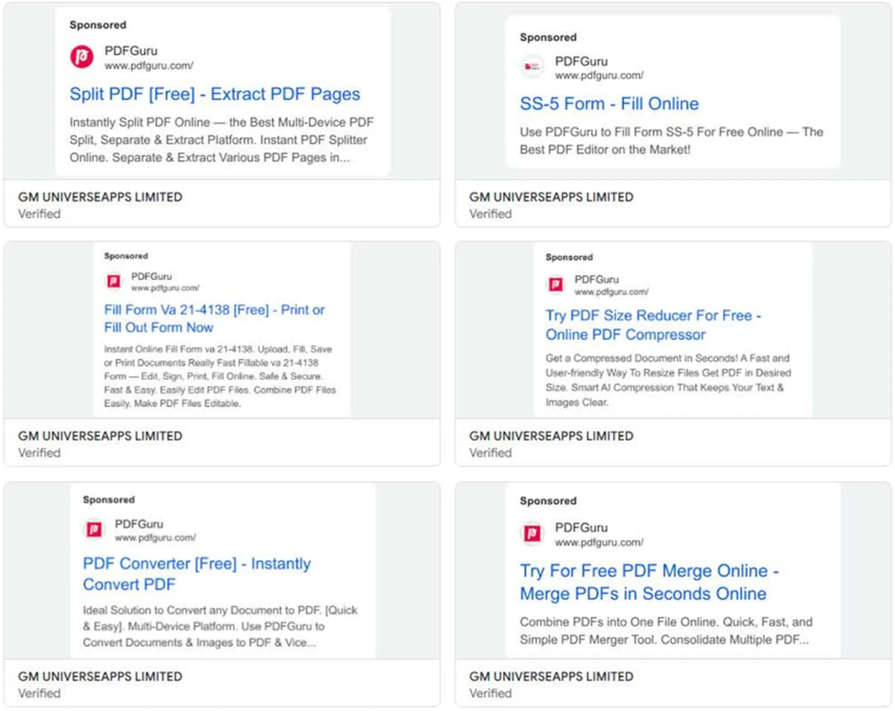Select the PDFGuru name in the Form Va 21-4138 ad
This screenshot has width=895, height=711.
(152, 277)
